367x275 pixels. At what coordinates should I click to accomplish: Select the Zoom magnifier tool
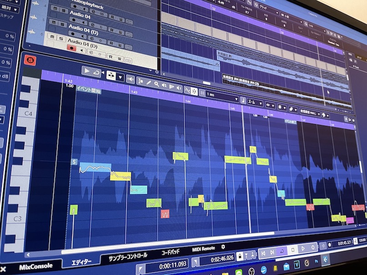click(x=156, y=84)
